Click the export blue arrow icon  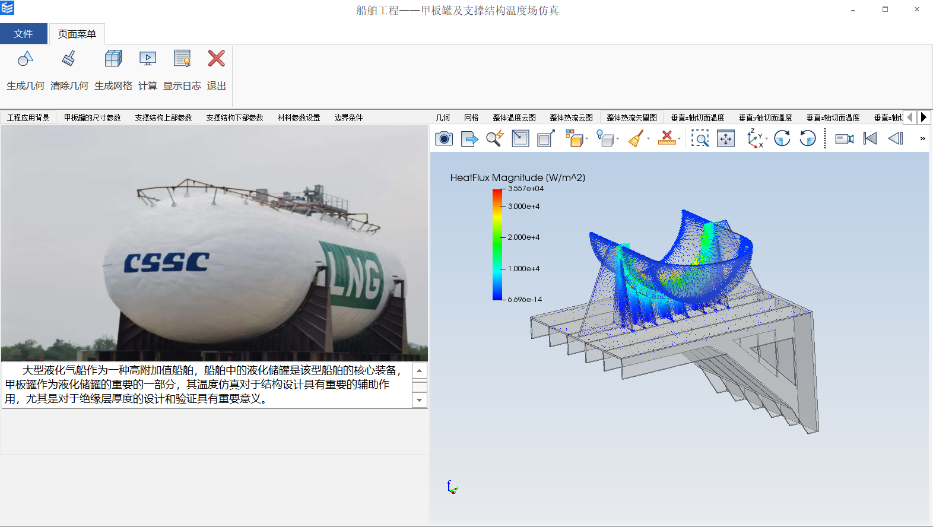(469, 139)
